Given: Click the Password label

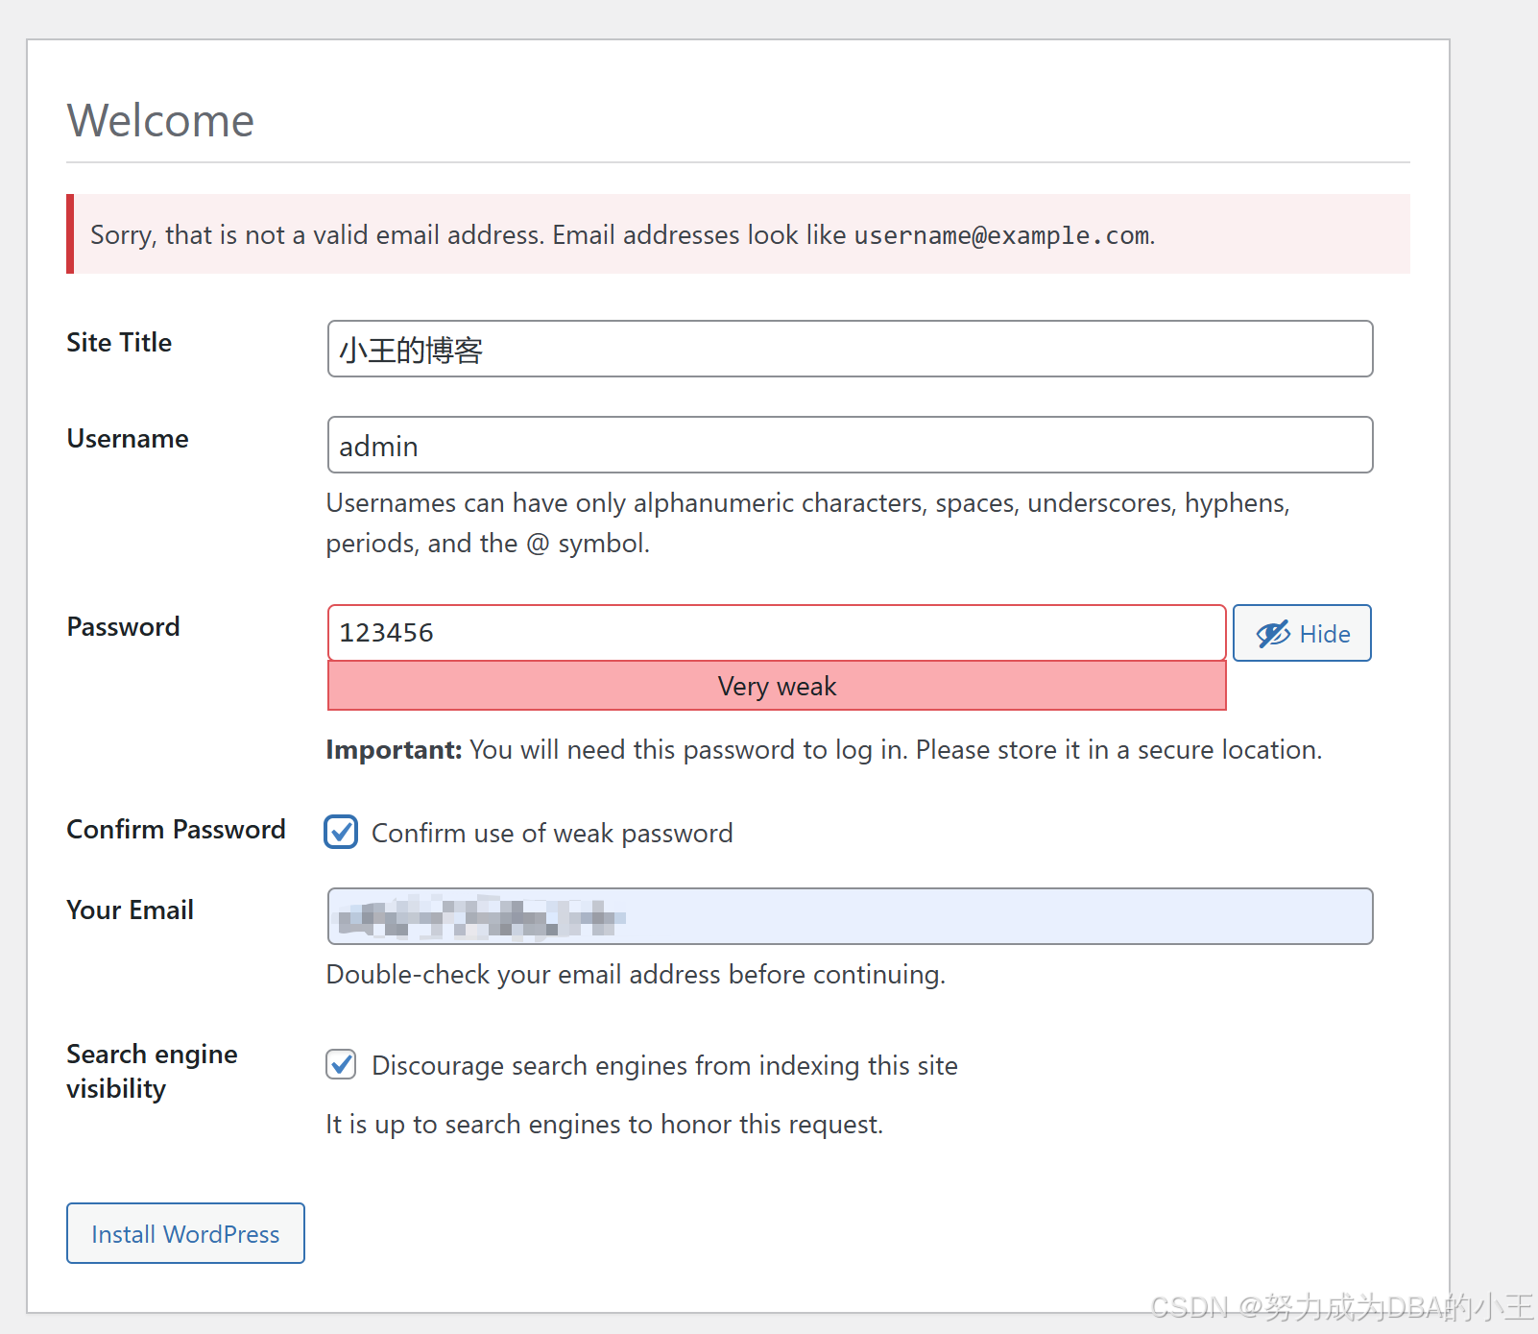Looking at the screenshot, I should pos(123,626).
